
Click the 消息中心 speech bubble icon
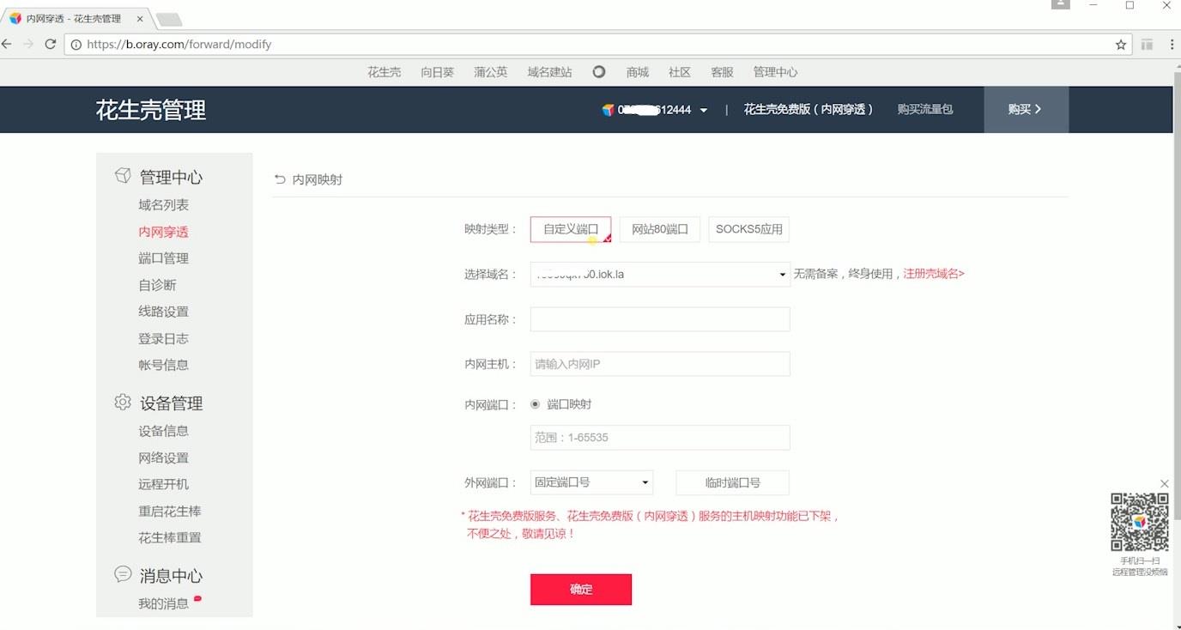click(x=123, y=574)
